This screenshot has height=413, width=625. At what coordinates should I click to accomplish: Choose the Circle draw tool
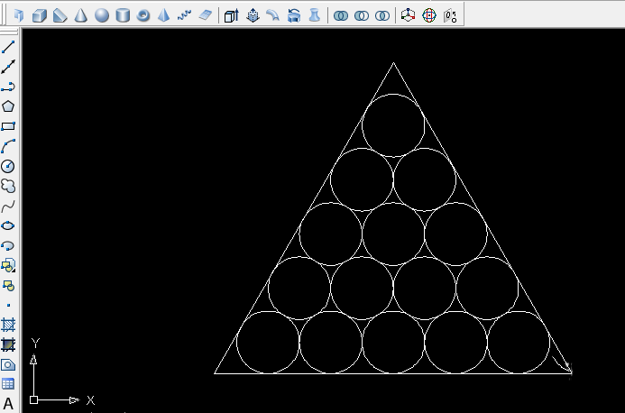[8, 166]
